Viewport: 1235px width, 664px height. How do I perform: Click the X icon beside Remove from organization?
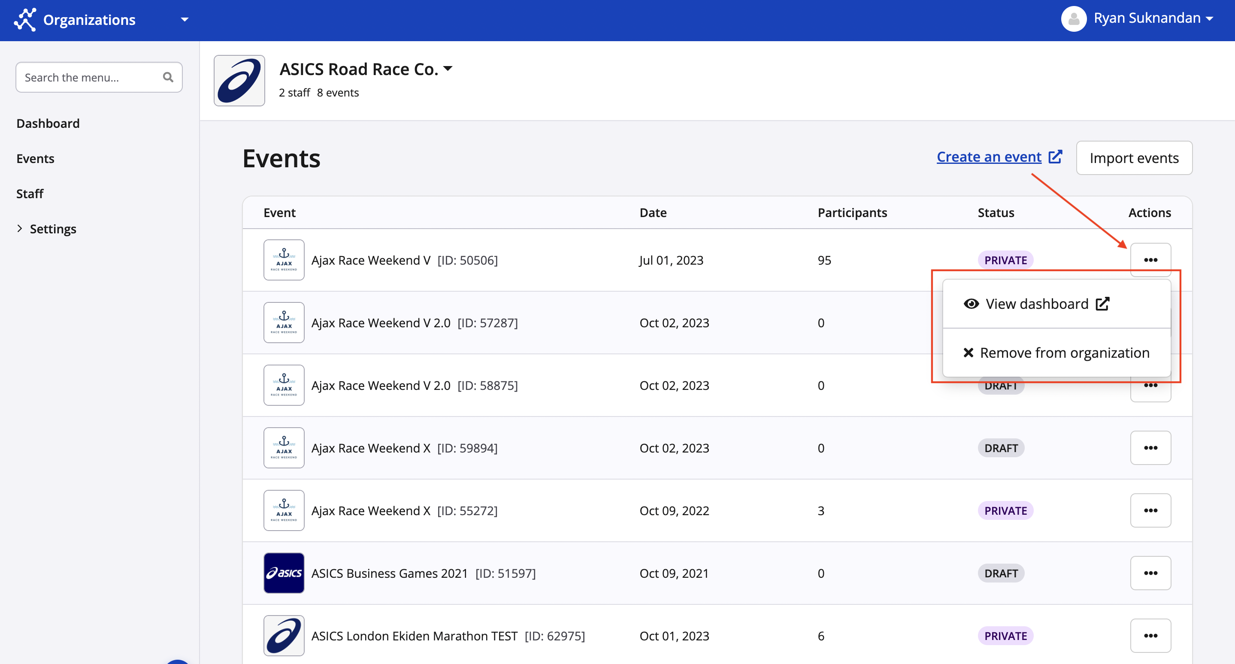click(x=969, y=353)
